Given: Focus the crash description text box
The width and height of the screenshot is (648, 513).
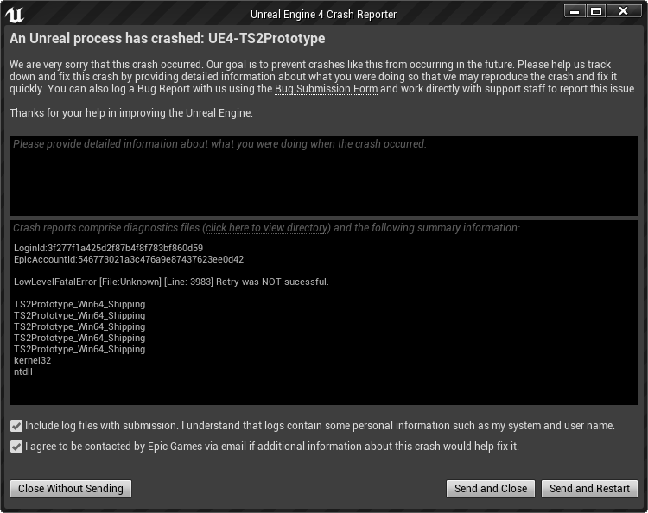Looking at the screenshot, I should click(x=324, y=175).
